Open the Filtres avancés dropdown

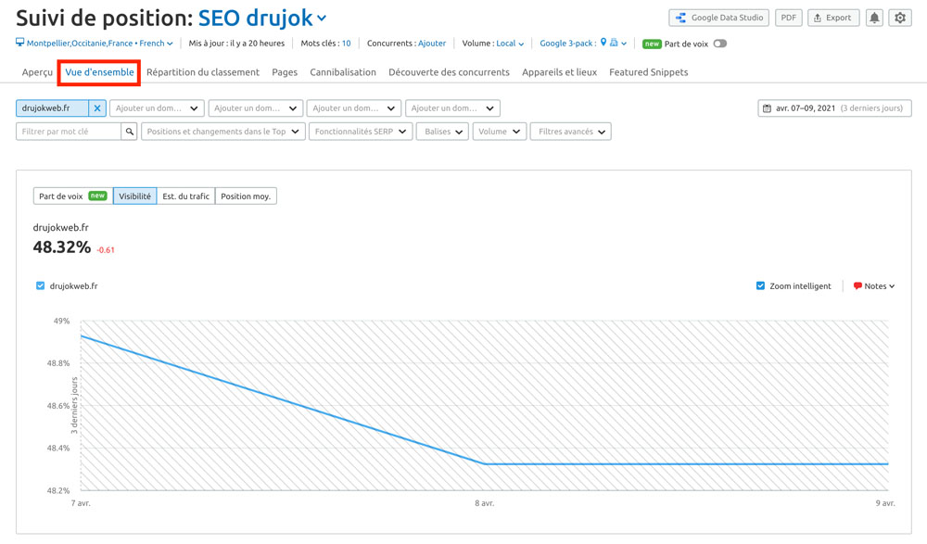coord(571,132)
